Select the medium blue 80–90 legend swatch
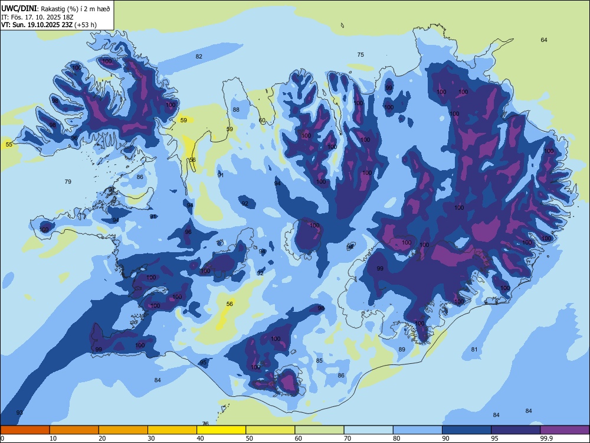The image size is (590, 443). 418,430
